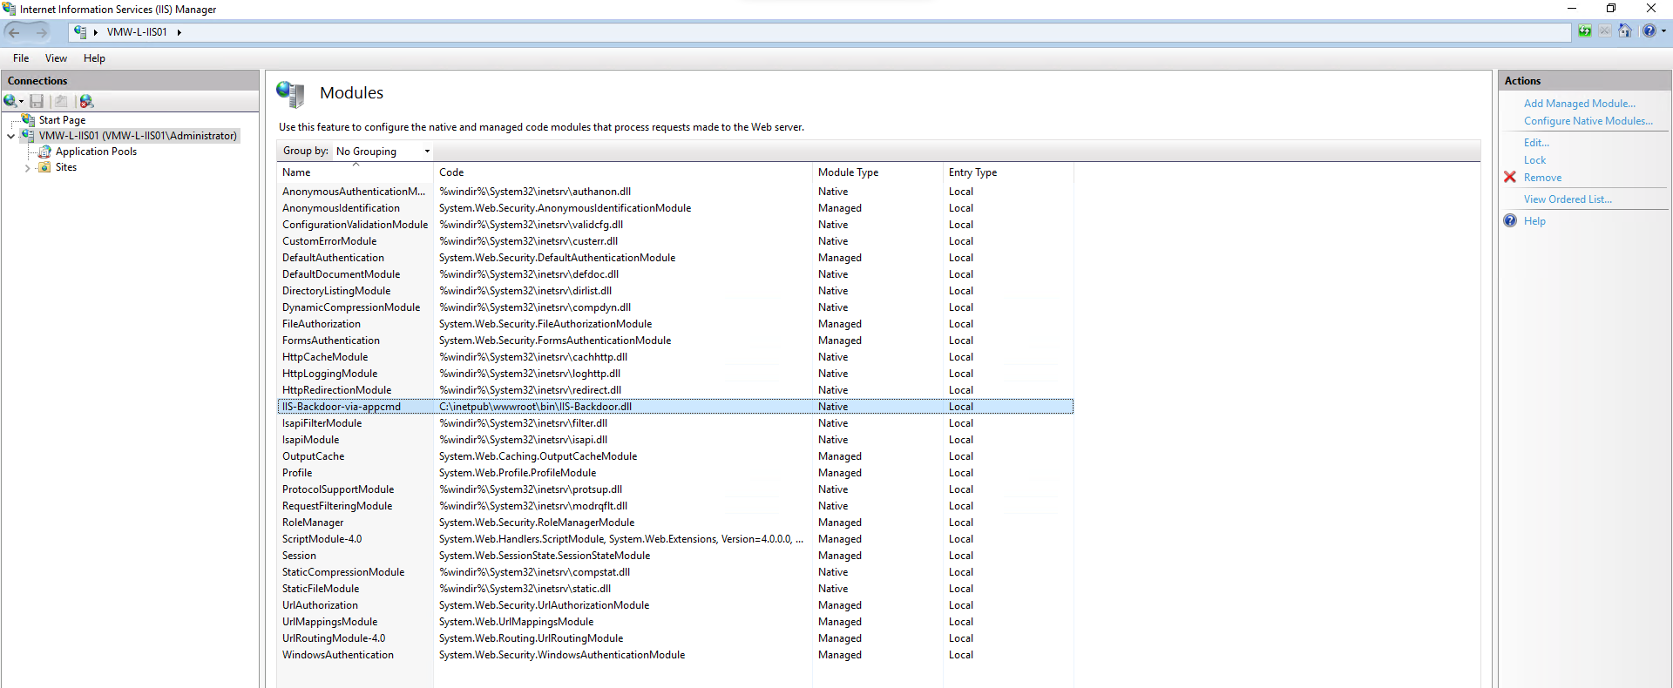Image resolution: width=1673 pixels, height=688 pixels.
Task: Click the Application Pools icon
Action: coord(44,152)
